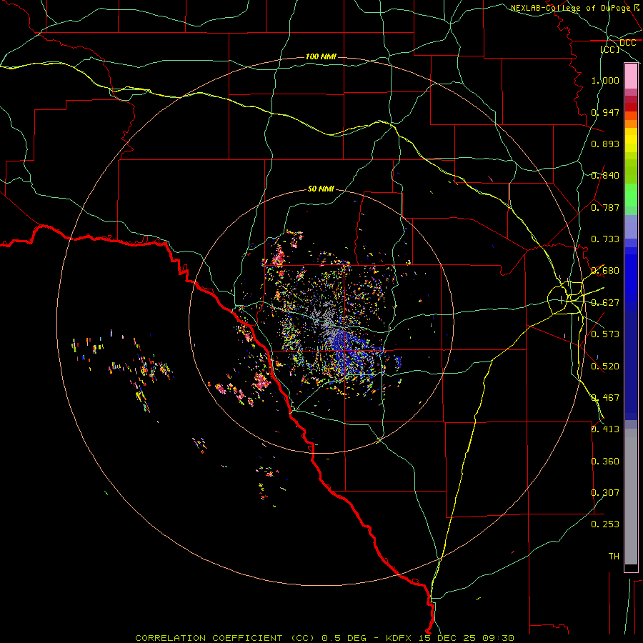Click the TH threshold label on scale
This screenshot has width=643, height=643.
[x=614, y=557]
